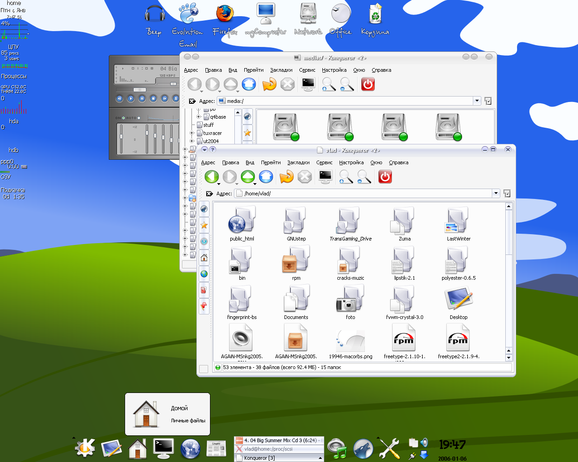Click the media player seek slider handle

coord(140,90)
